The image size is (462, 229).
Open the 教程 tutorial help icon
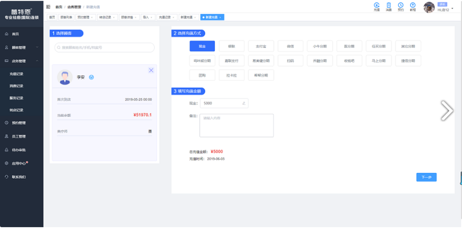[413, 5]
